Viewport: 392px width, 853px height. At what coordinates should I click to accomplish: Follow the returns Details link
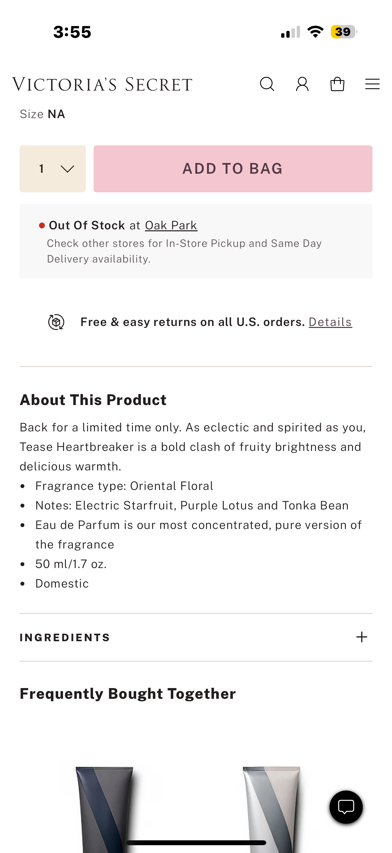point(330,322)
